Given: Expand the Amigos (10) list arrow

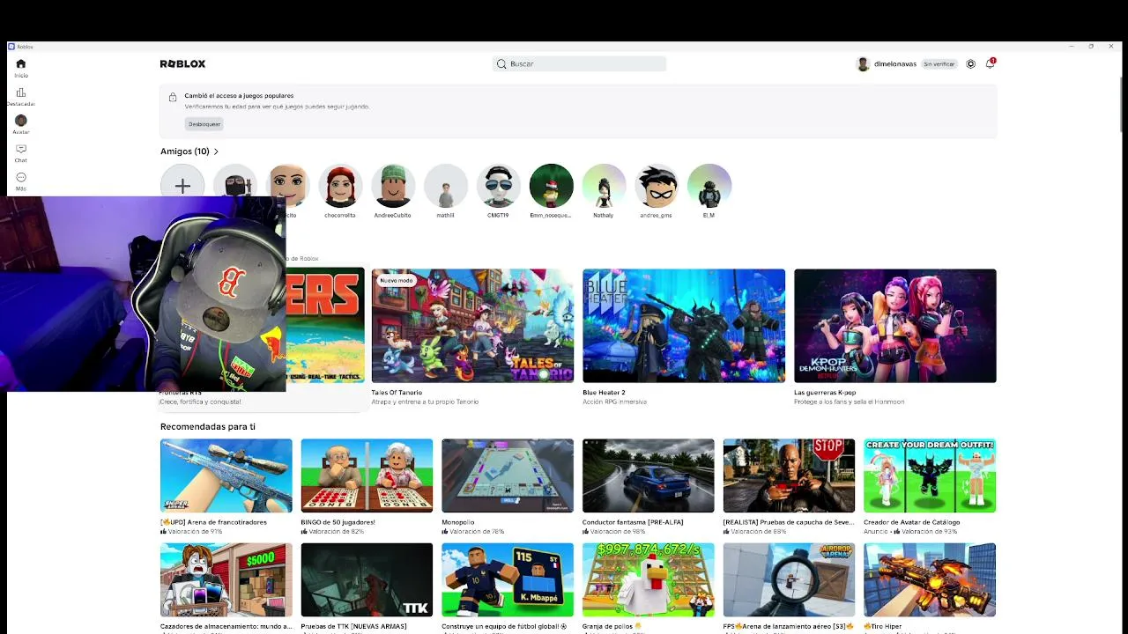Looking at the screenshot, I should coord(216,151).
